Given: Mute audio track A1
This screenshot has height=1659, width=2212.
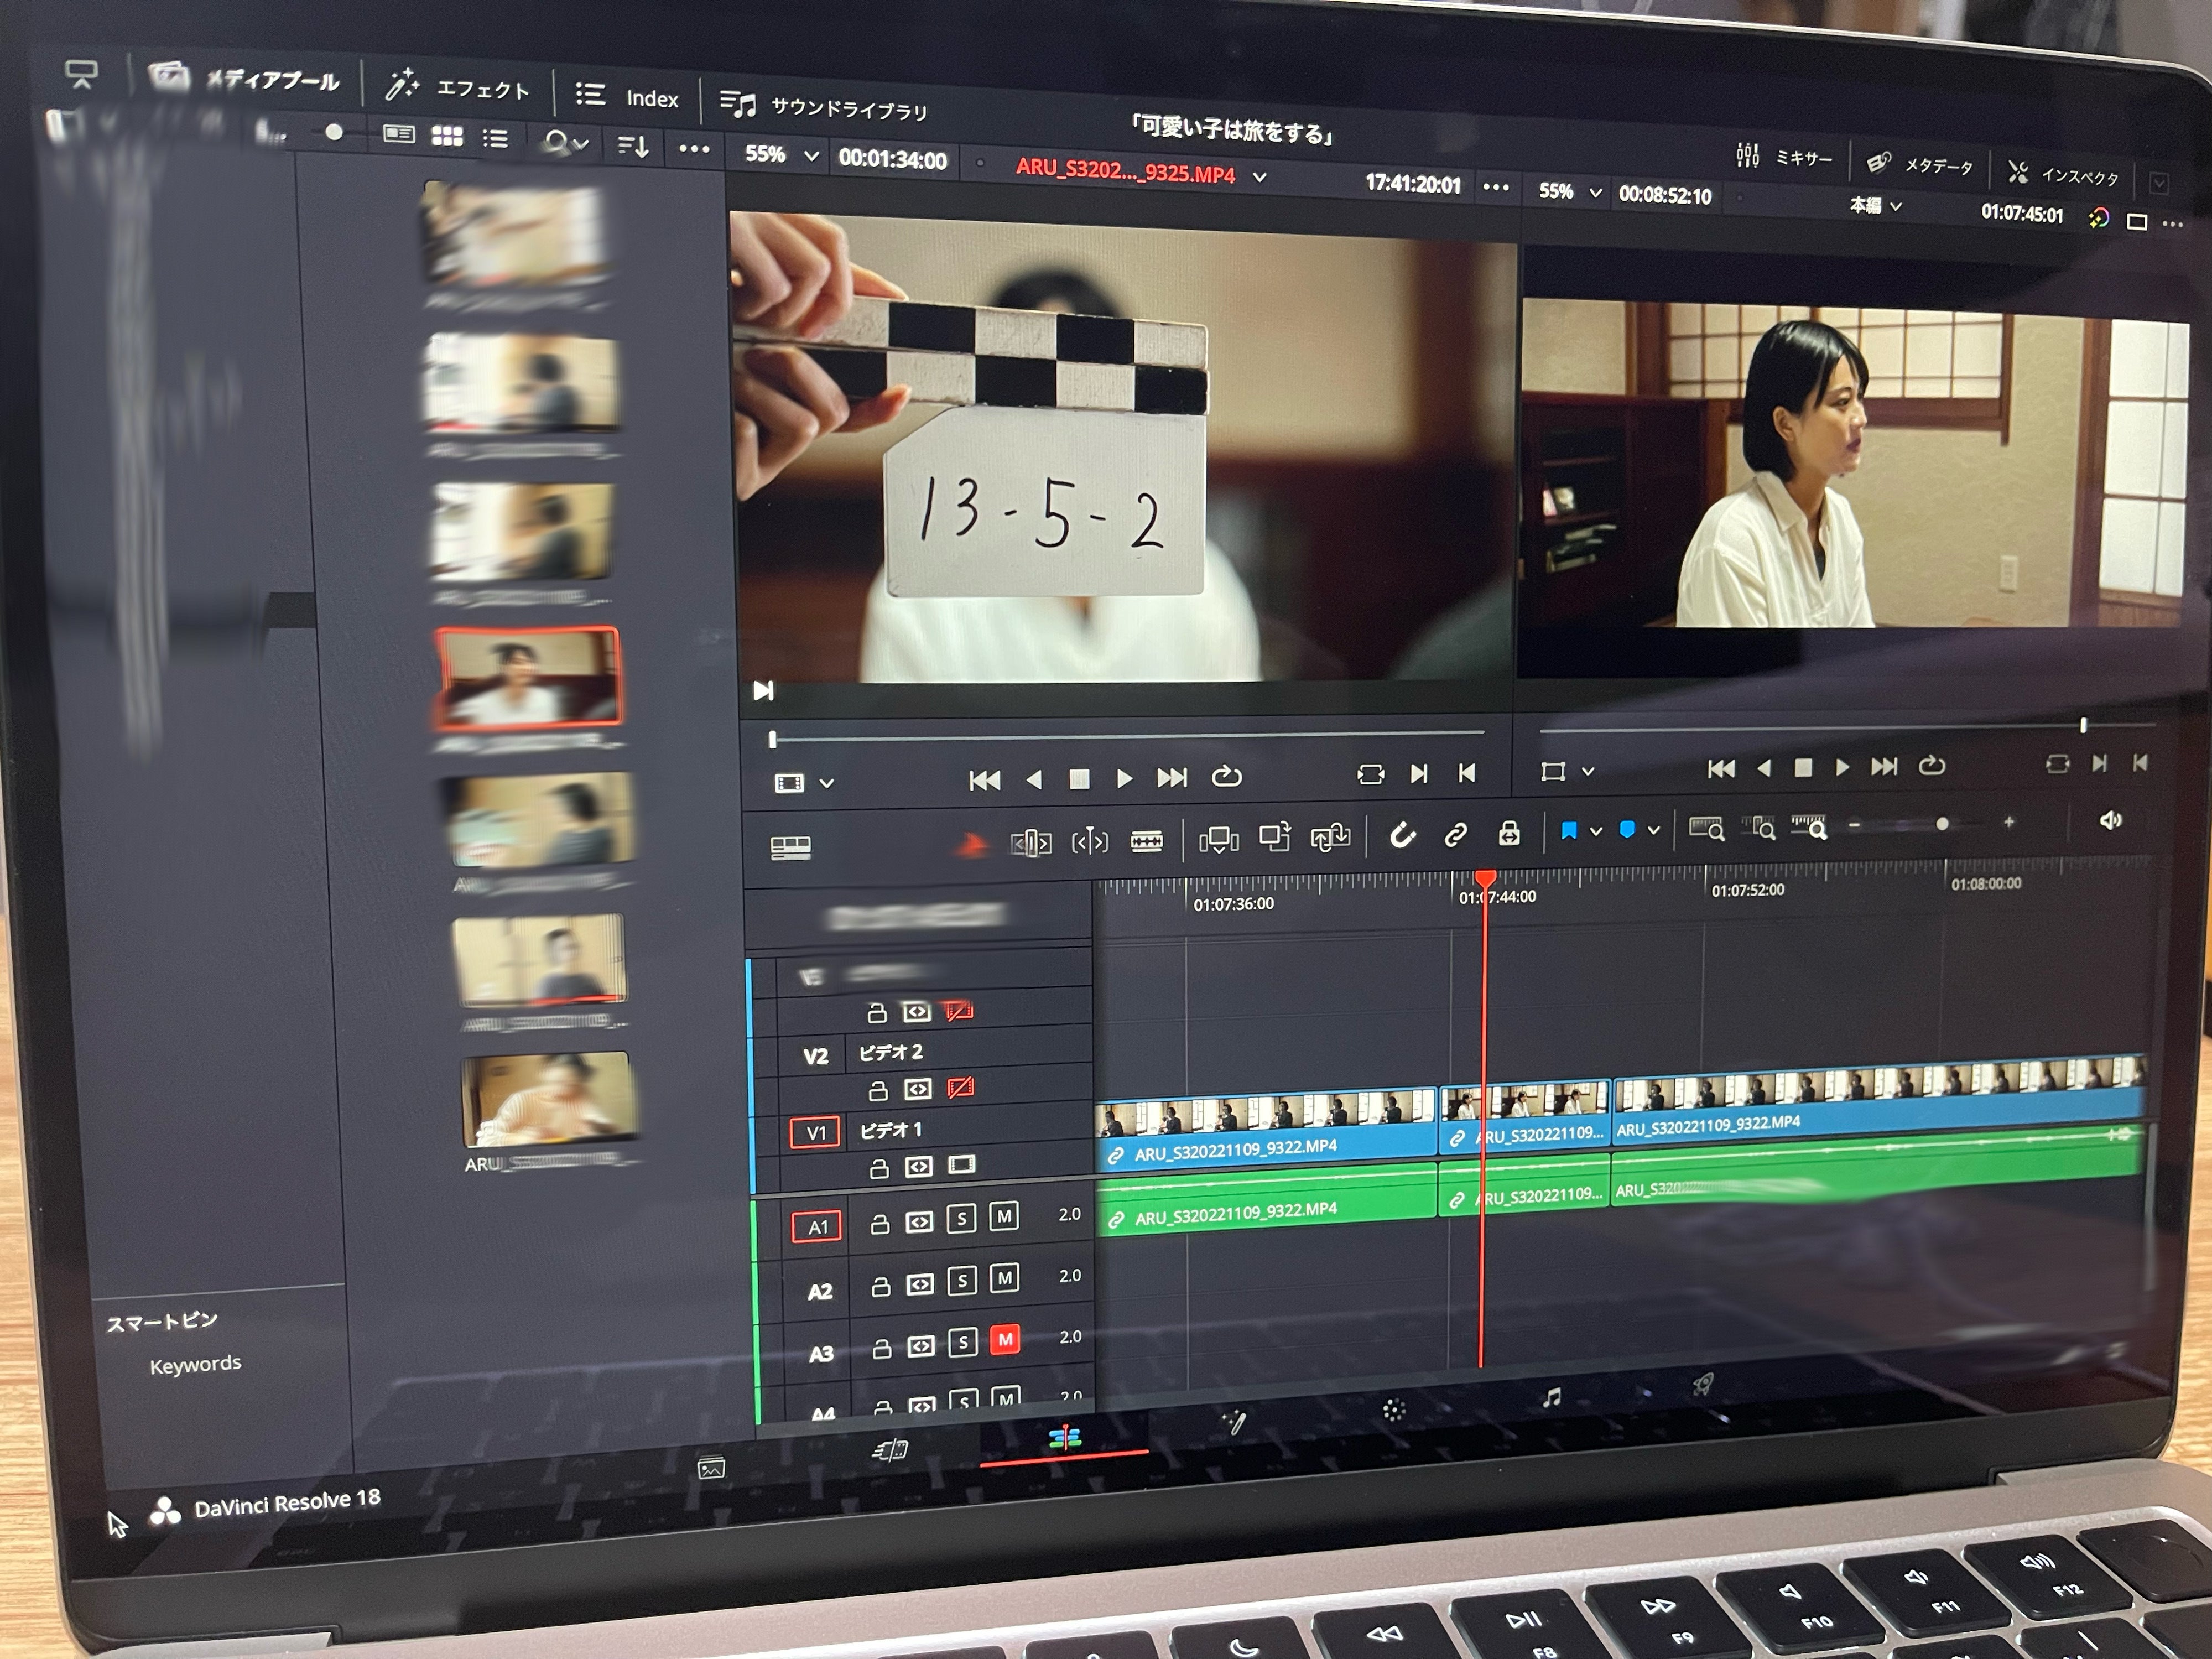Looking at the screenshot, I should pyautogui.click(x=1003, y=1217).
